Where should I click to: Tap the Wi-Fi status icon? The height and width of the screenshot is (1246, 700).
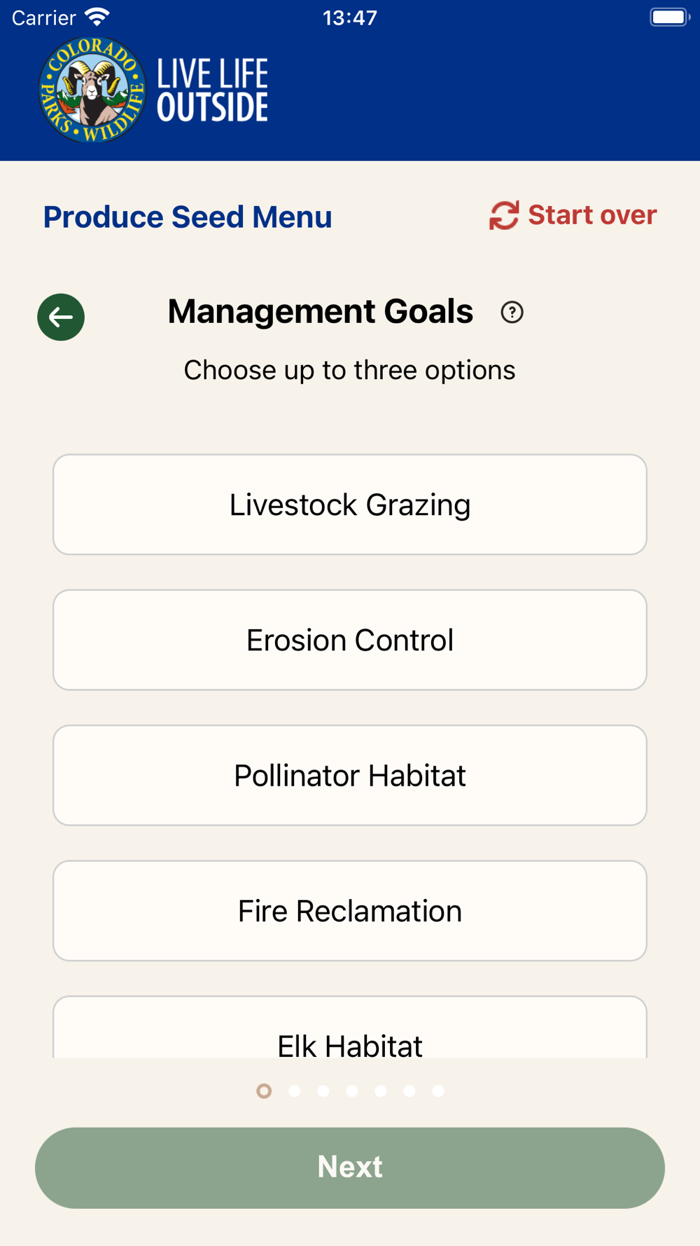tap(97, 17)
